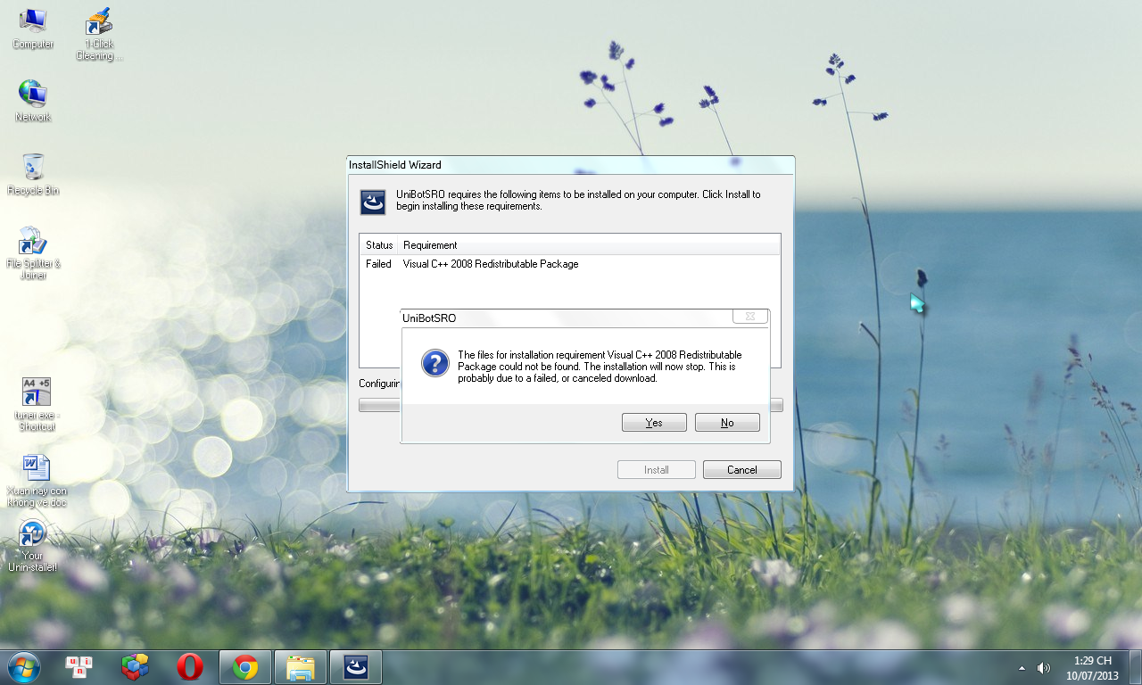Click the InstallShield wizard header icon
The image size is (1142, 685).
(373, 202)
